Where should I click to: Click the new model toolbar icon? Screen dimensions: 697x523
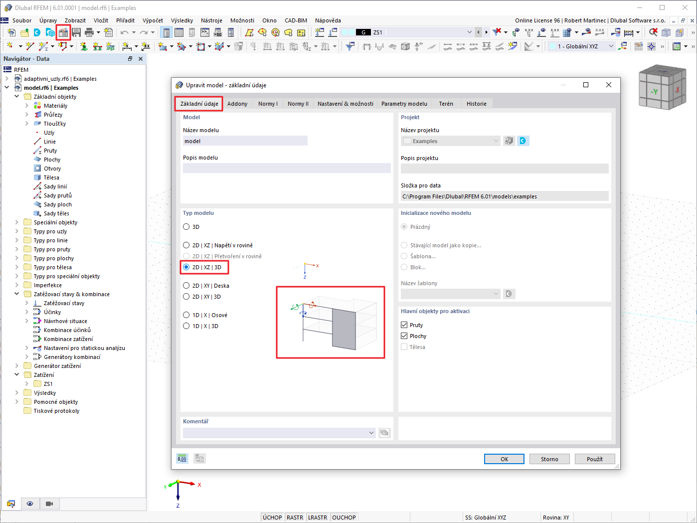(x=11, y=32)
